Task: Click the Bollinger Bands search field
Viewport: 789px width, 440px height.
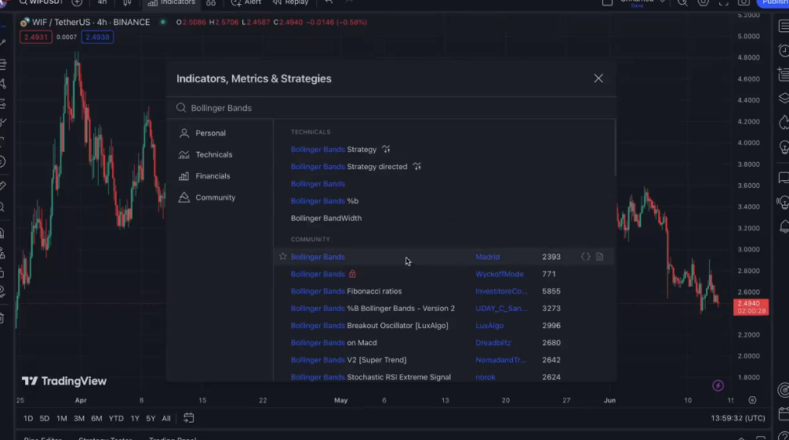Action: [392, 108]
